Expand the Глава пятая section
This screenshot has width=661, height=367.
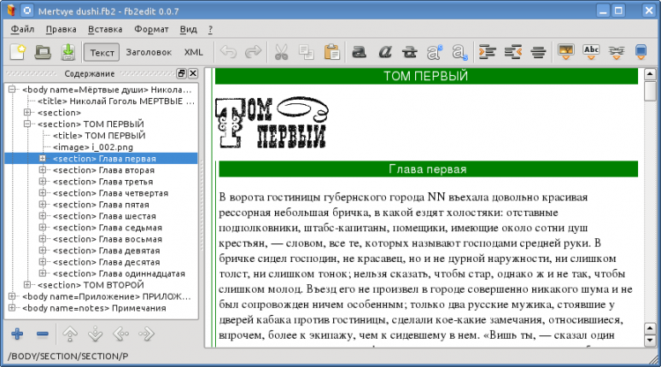[x=42, y=204]
